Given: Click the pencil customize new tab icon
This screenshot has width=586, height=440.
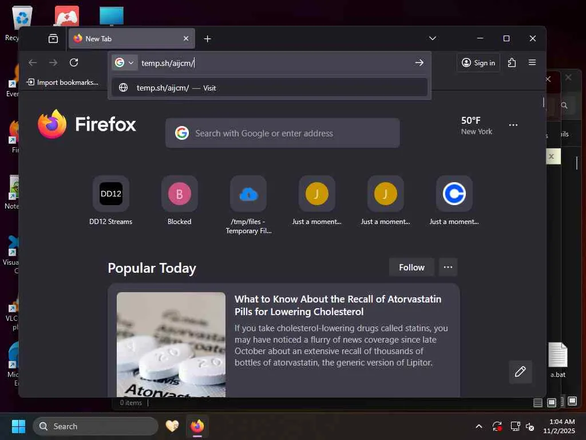Looking at the screenshot, I should [x=520, y=371].
